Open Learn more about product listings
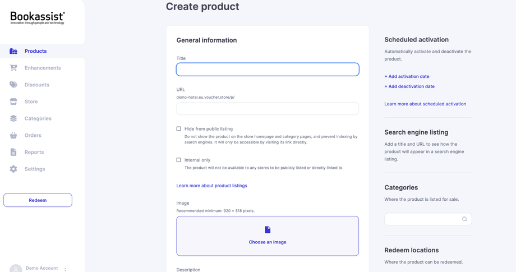This screenshot has width=516, height=272. 211,186
